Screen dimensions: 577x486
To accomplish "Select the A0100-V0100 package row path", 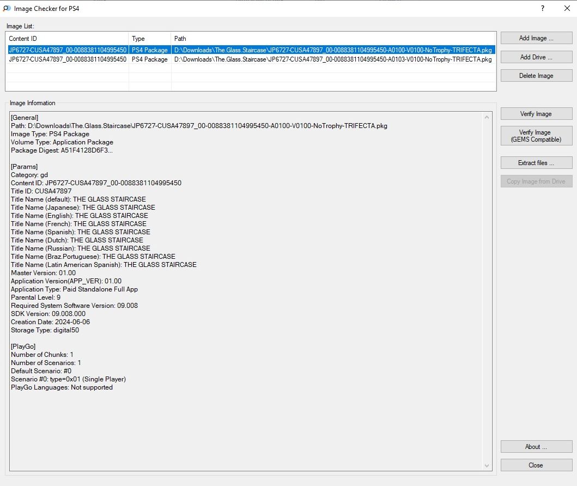I will 333,50.
